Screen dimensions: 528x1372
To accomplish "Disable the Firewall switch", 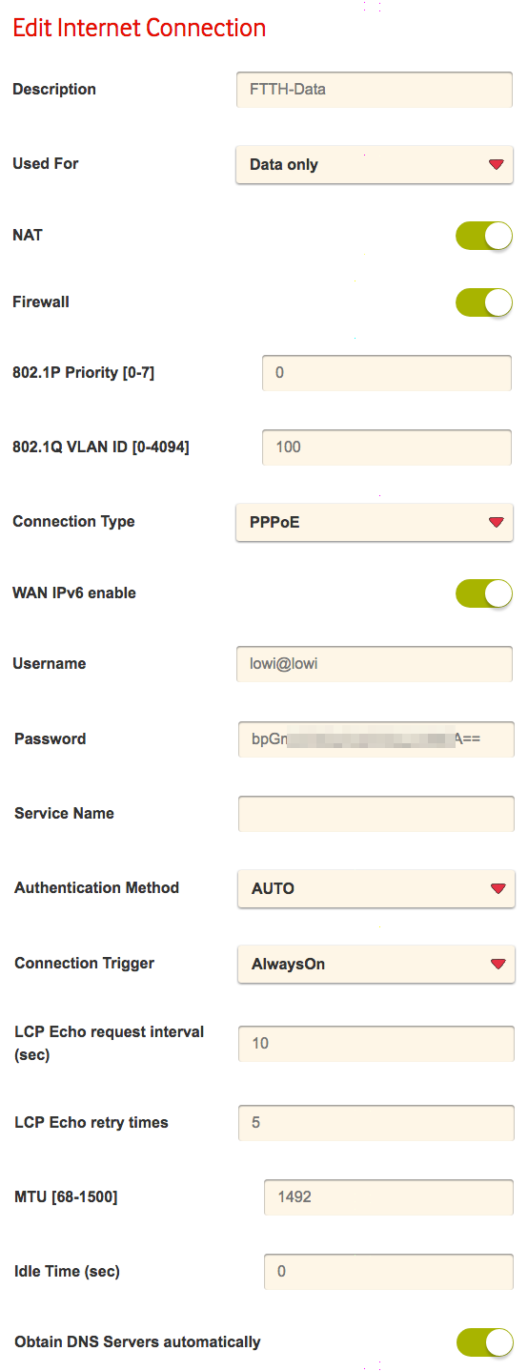I will coord(484,302).
